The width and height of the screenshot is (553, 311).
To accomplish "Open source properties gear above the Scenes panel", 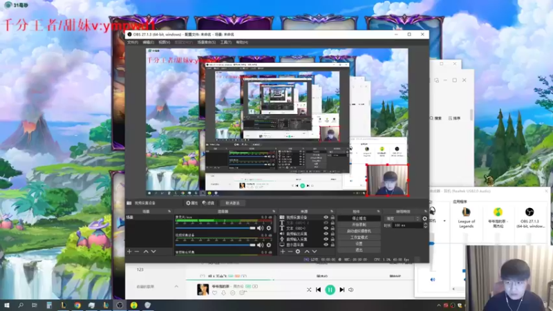I will tap(192, 203).
